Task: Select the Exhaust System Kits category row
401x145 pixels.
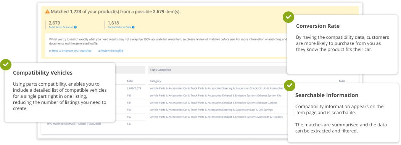Action: tap(215, 96)
